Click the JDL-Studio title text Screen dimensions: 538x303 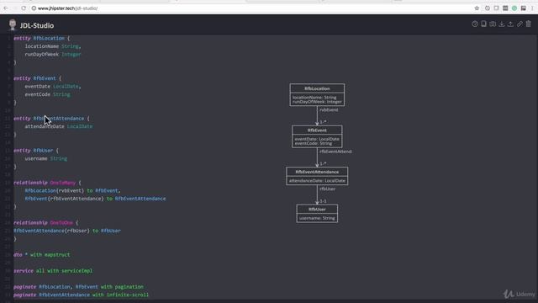click(x=37, y=25)
